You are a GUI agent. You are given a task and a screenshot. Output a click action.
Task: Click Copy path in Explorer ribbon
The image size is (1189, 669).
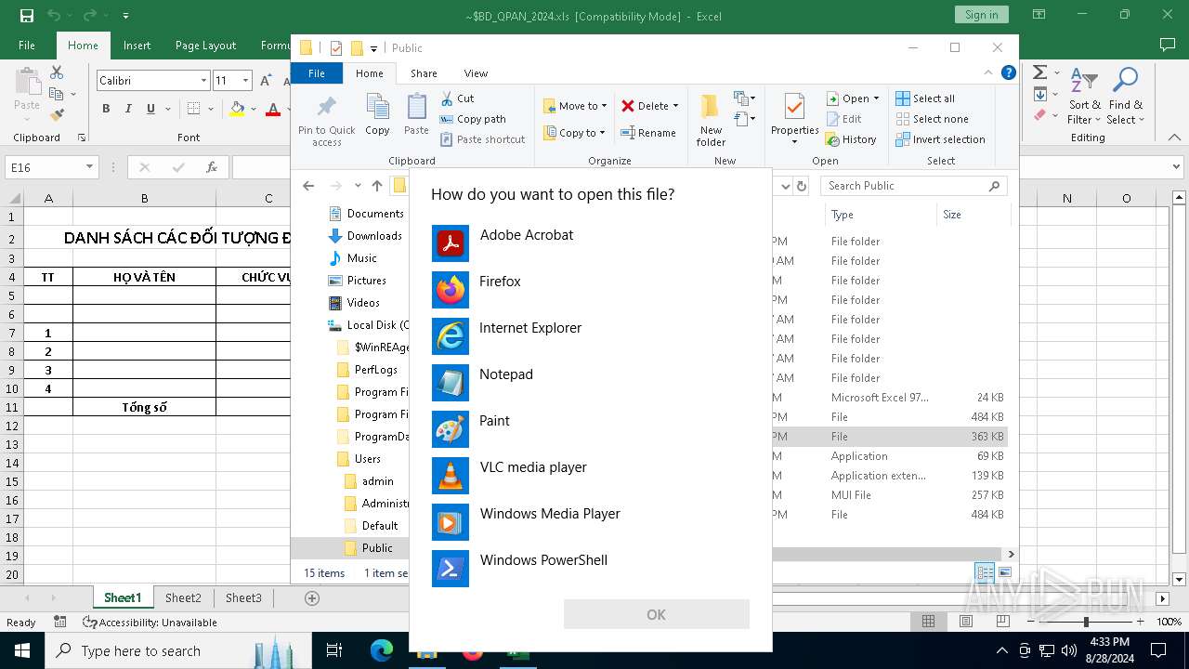pyautogui.click(x=473, y=119)
